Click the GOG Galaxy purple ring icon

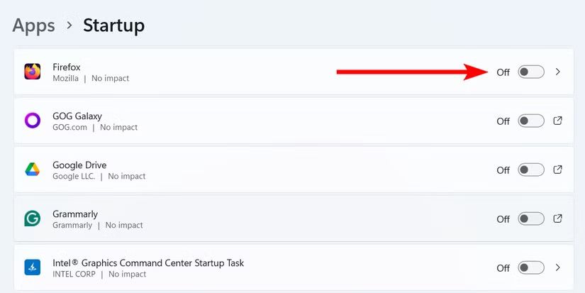(33, 121)
